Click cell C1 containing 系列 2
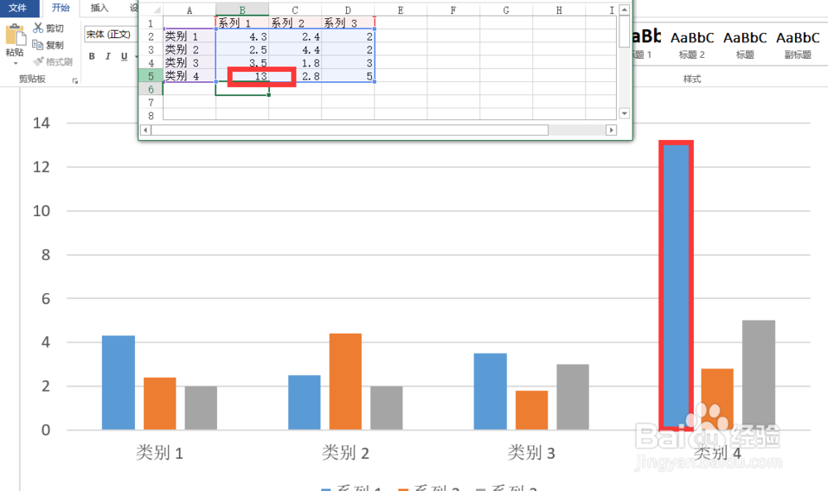Image resolution: width=828 pixels, height=491 pixels. [x=295, y=22]
